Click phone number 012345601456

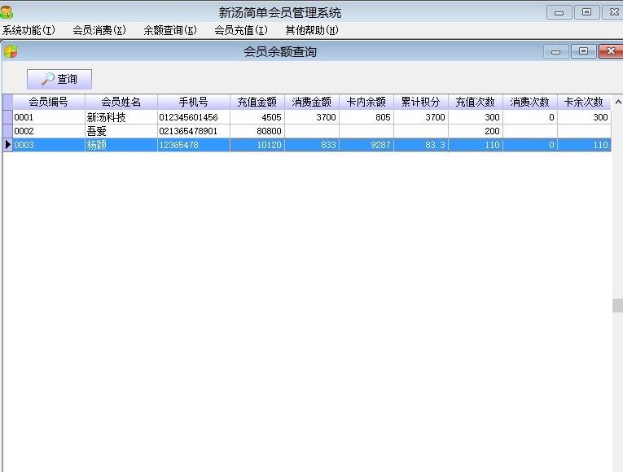[194, 117]
